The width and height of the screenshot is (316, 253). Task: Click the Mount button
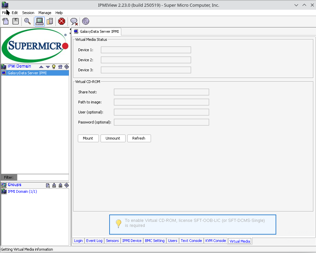88,138
